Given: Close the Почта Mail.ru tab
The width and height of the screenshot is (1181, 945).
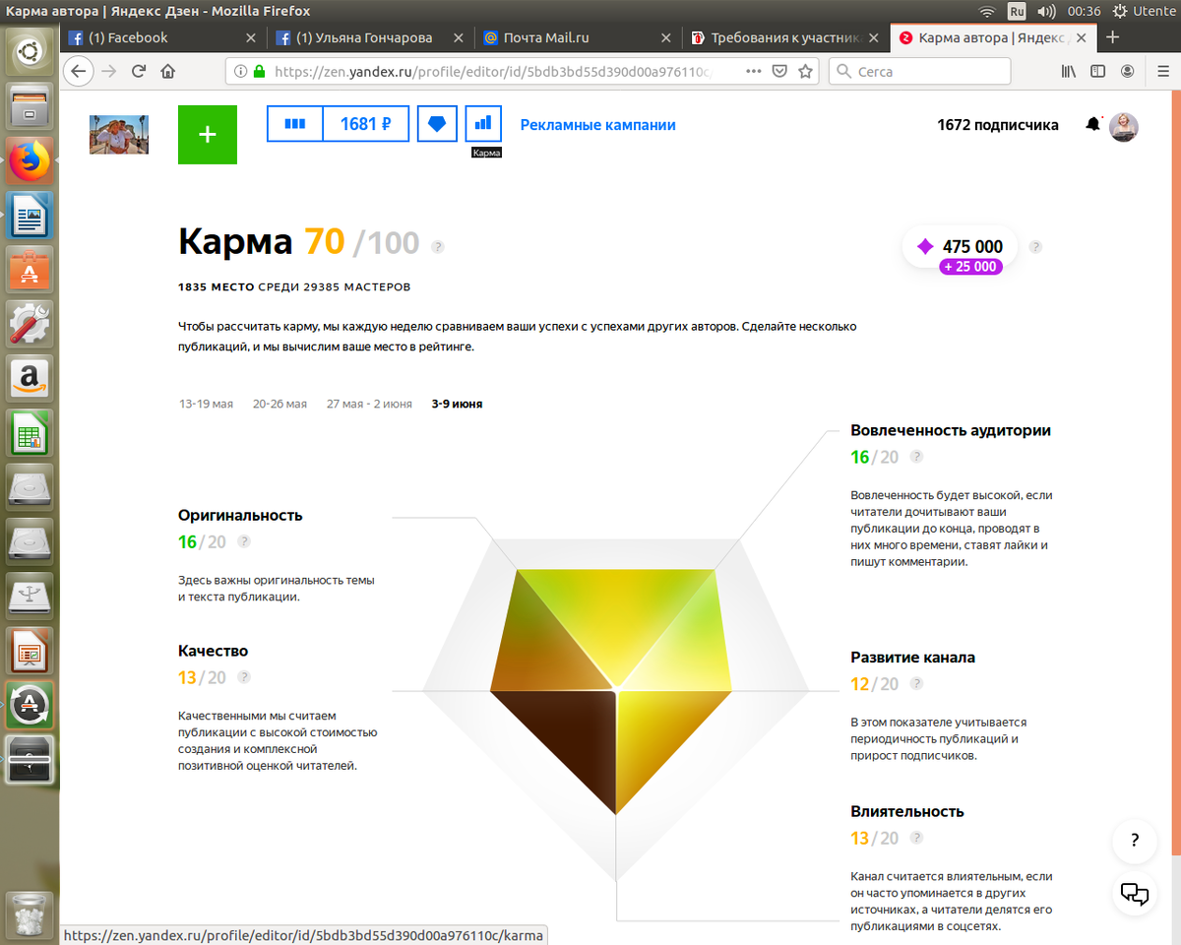Looking at the screenshot, I should pos(665,37).
